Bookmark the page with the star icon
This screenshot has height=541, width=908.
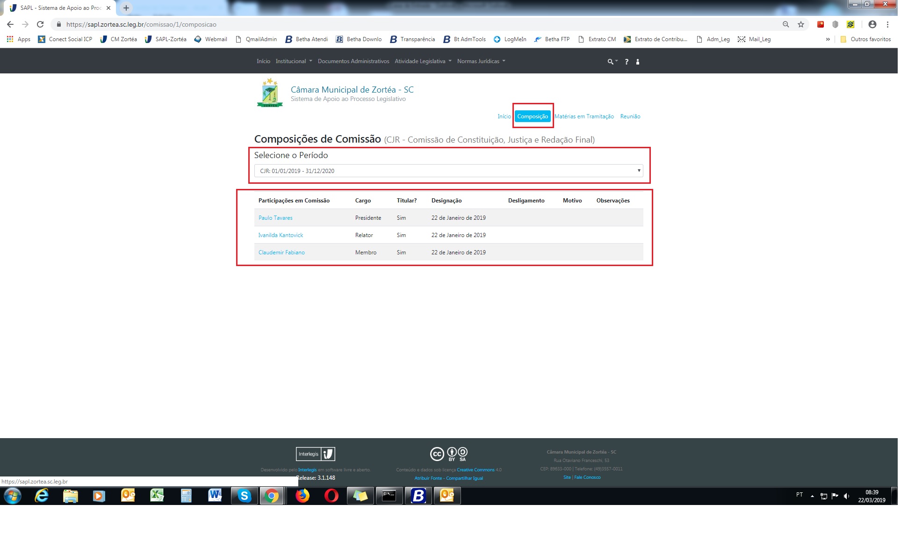(x=801, y=24)
